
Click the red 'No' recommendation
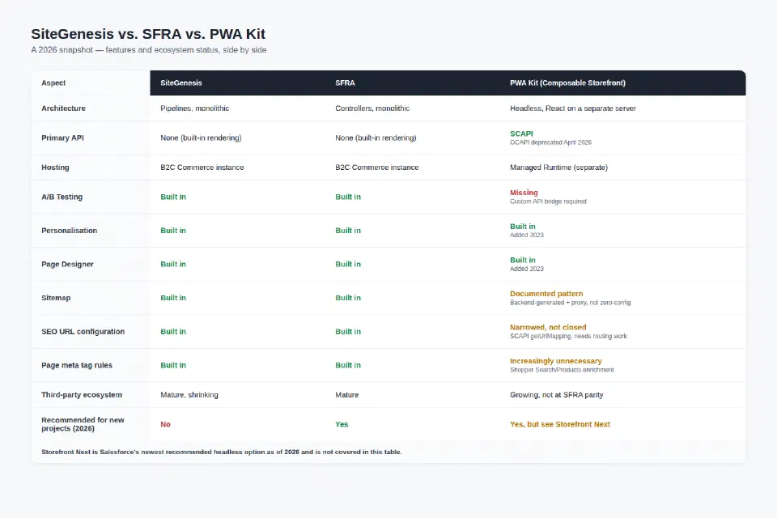coord(165,424)
